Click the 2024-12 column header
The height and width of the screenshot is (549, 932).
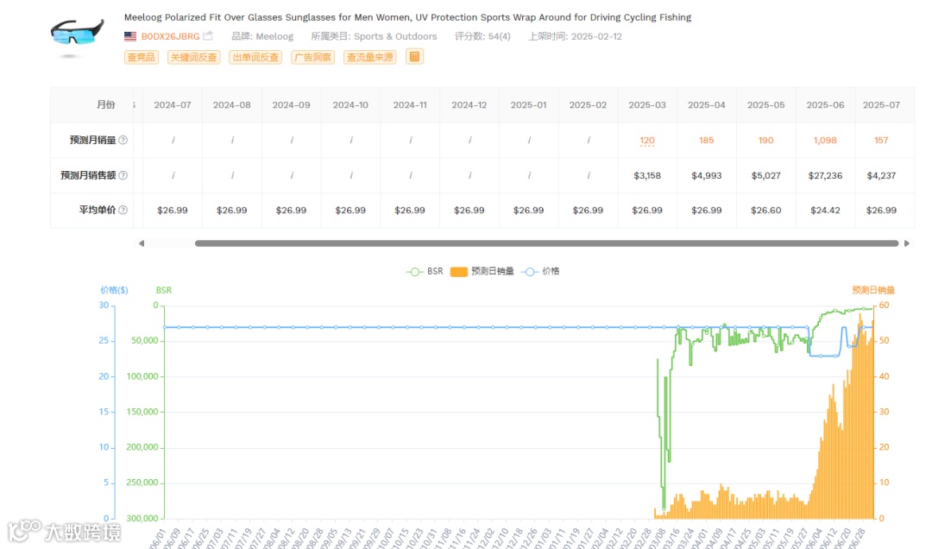(469, 104)
